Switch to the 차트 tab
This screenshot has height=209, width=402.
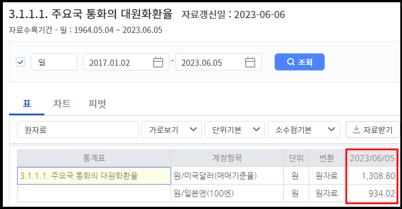pyautogui.click(x=62, y=104)
